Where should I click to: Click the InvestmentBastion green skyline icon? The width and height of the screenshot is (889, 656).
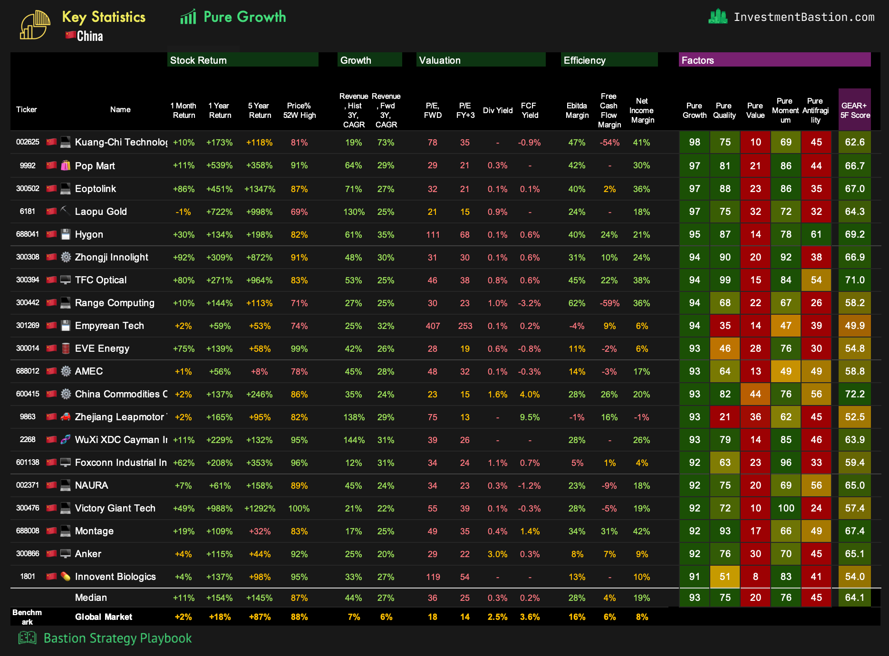point(718,17)
